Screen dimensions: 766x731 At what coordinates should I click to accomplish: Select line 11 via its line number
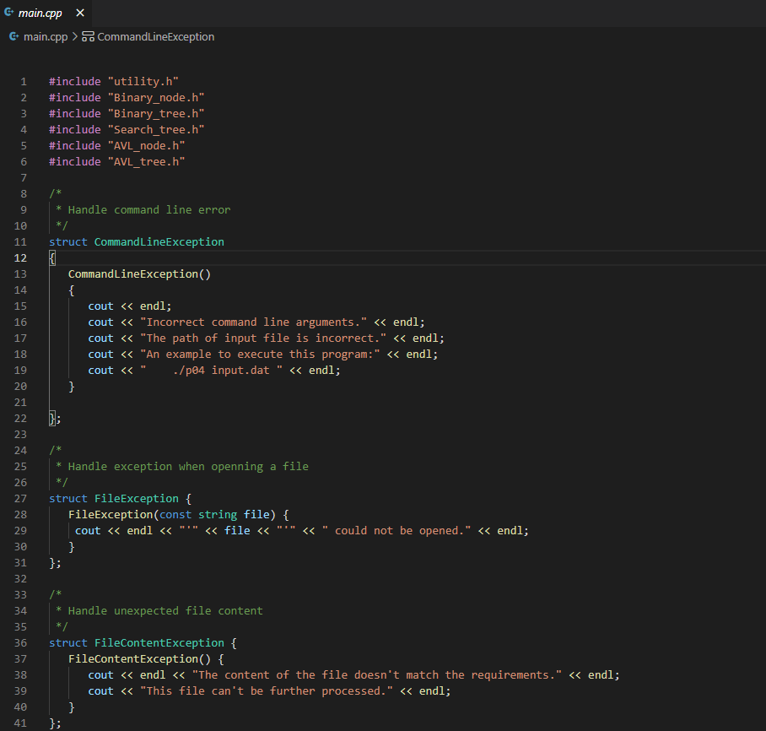coord(21,242)
